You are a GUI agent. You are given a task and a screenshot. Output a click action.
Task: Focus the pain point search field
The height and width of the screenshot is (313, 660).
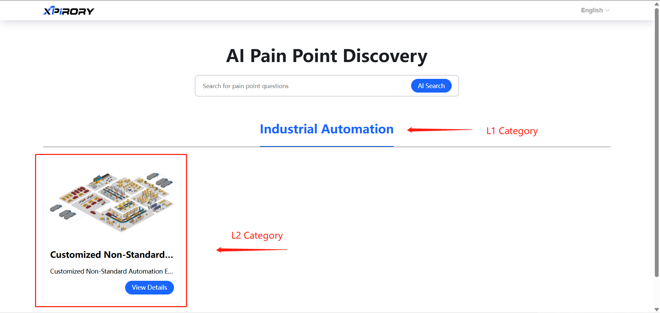tap(302, 86)
